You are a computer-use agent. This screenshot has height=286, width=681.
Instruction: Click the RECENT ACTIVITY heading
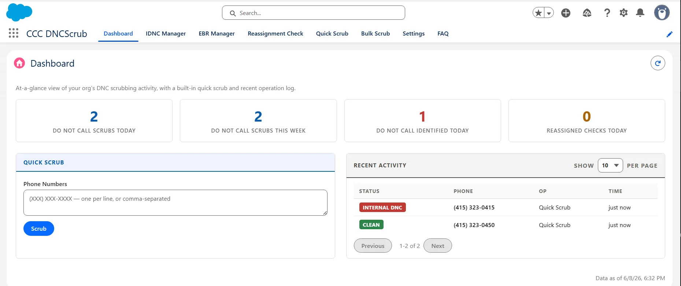(x=380, y=166)
